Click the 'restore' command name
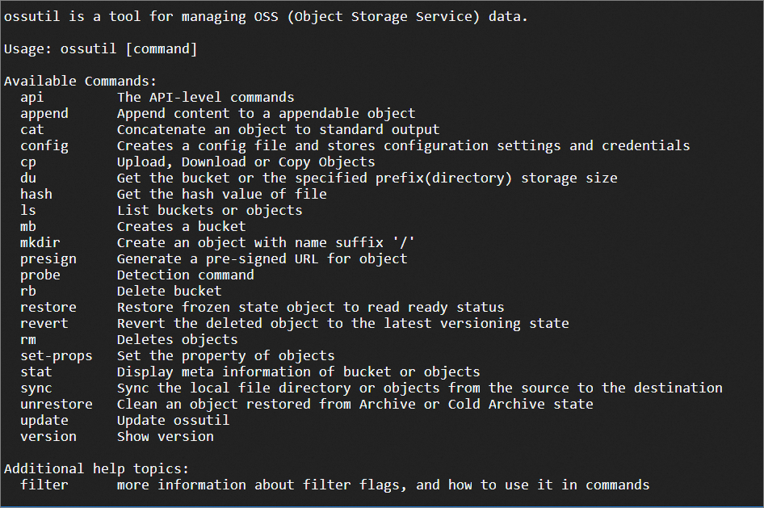The image size is (764, 508). point(48,307)
